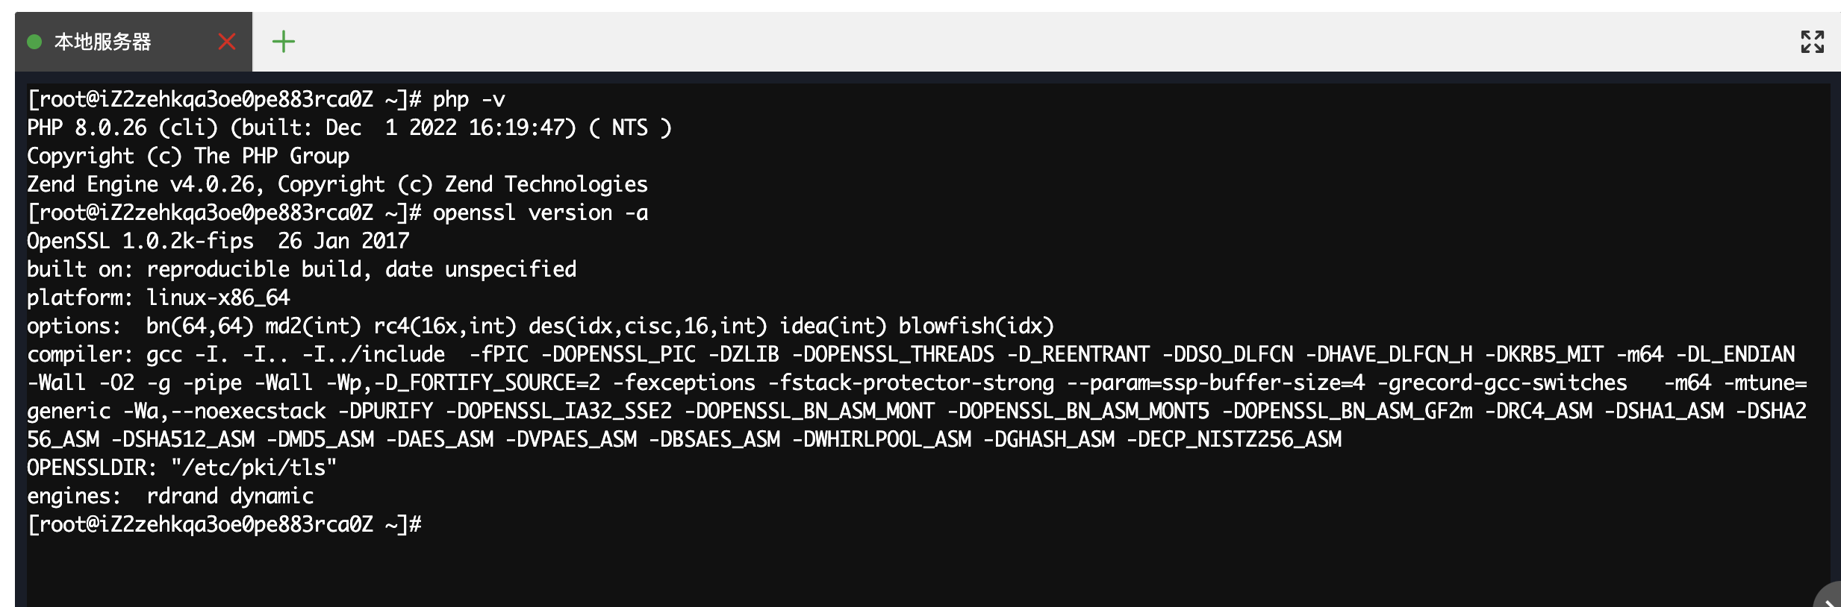
Task: Open a new terminal tab with the green plus
Action: tap(283, 42)
